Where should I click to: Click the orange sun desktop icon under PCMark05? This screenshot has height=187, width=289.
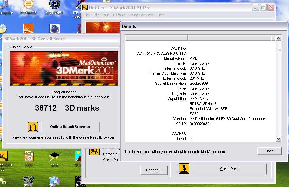click(x=29, y=29)
